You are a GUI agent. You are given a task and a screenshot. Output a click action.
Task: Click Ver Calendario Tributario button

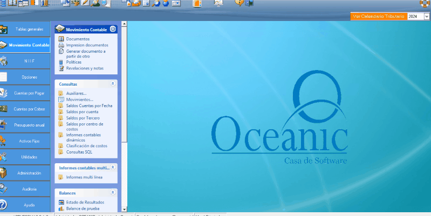[x=378, y=17]
